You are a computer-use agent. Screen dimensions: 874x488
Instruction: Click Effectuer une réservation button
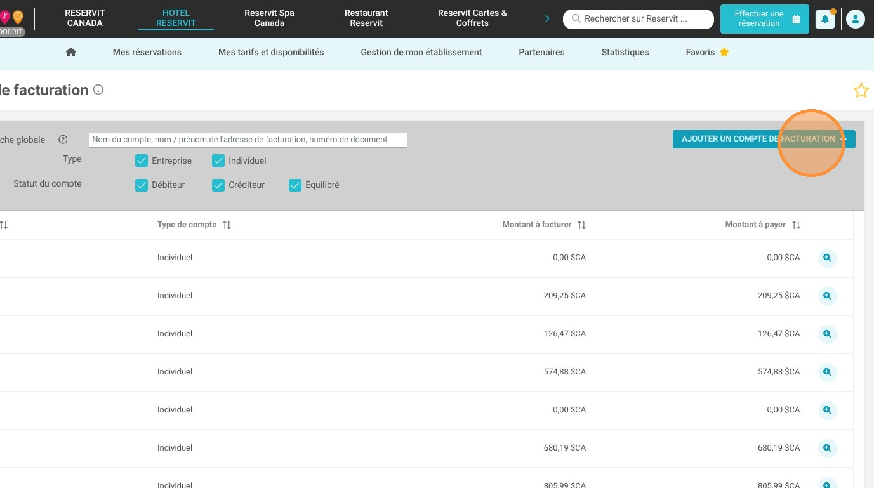pyautogui.click(x=765, y=18)
